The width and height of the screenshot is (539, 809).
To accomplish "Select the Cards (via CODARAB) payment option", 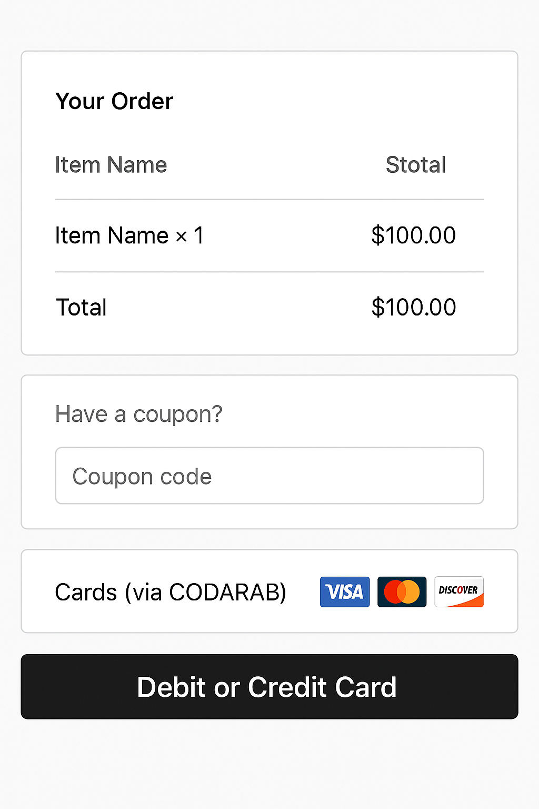I will point(269,591).
